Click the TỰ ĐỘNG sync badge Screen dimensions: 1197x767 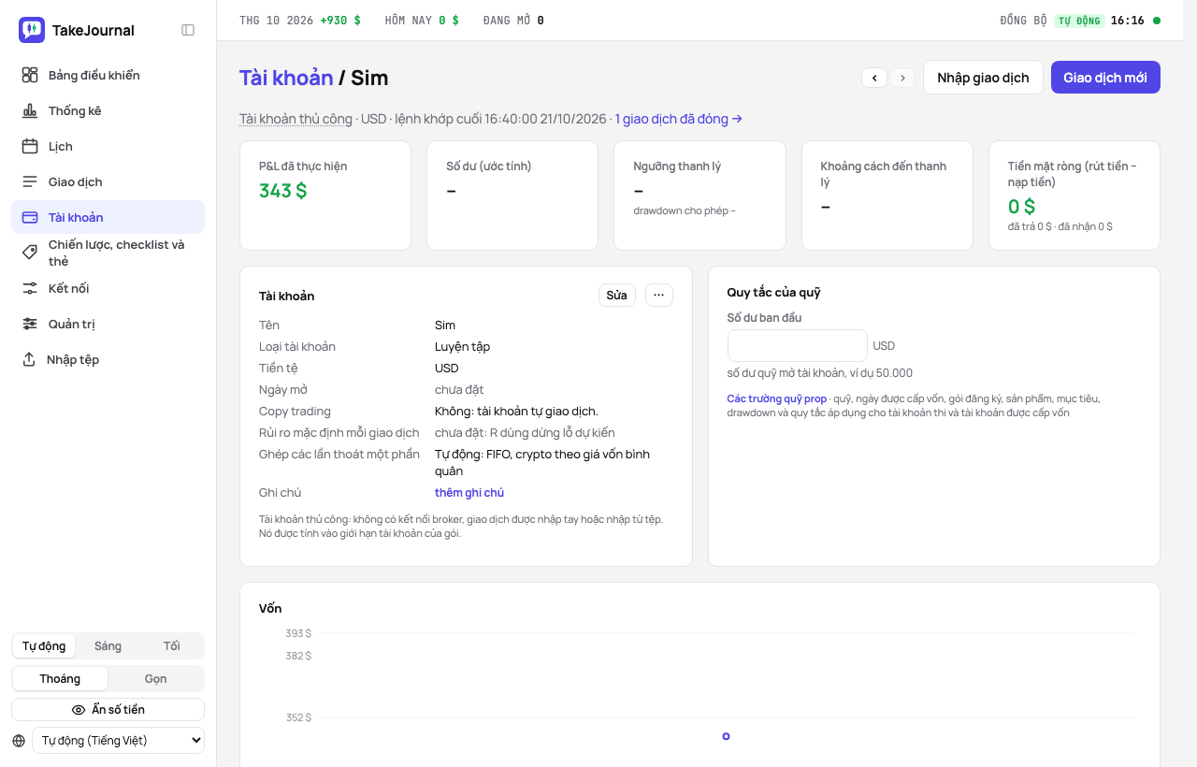pyautogui.click(x=1079, y=21)
